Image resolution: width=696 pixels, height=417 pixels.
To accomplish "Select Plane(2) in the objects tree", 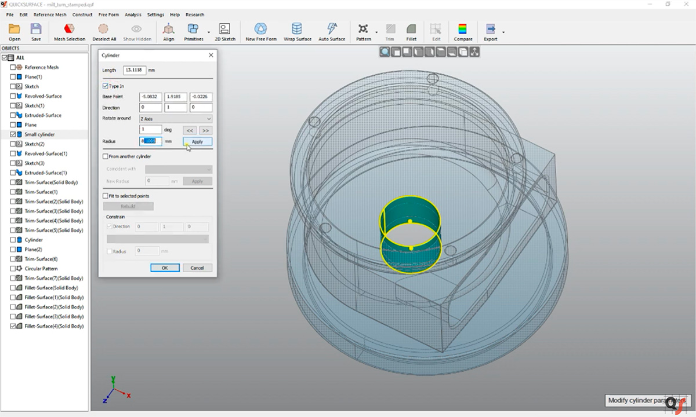I will point(33,249).
